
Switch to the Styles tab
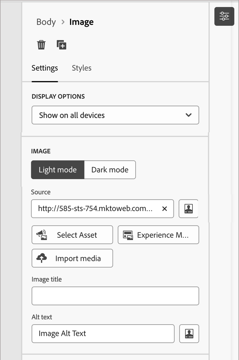pyautogui.click(x=81, y=68)
